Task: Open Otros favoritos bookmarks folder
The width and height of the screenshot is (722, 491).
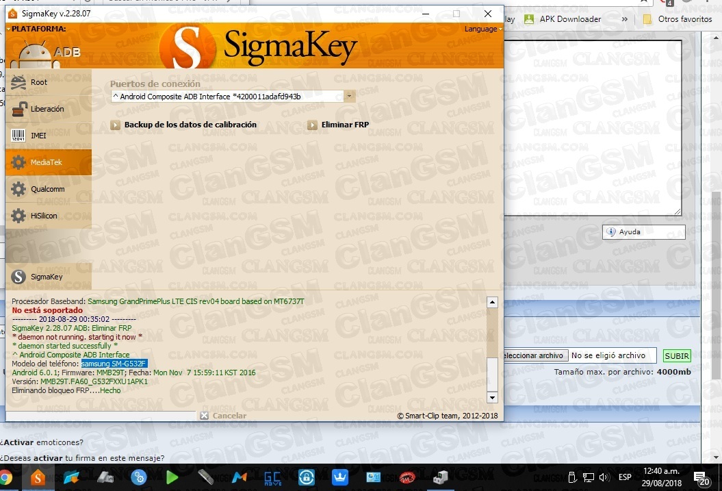Action: (678, 19)
